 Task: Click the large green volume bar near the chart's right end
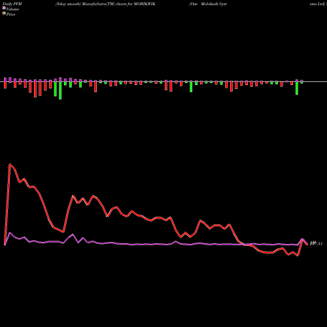coord(297,88)
